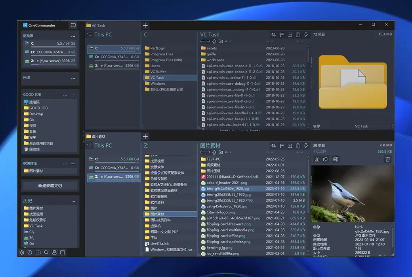The image size is (412, 277).
Task: Add favorite with plus beside GOOD JOB
Action: [x=73, y=95]
